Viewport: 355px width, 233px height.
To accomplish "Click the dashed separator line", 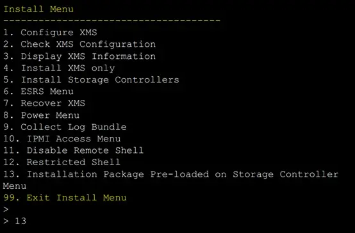I will (x=112, y=20).
